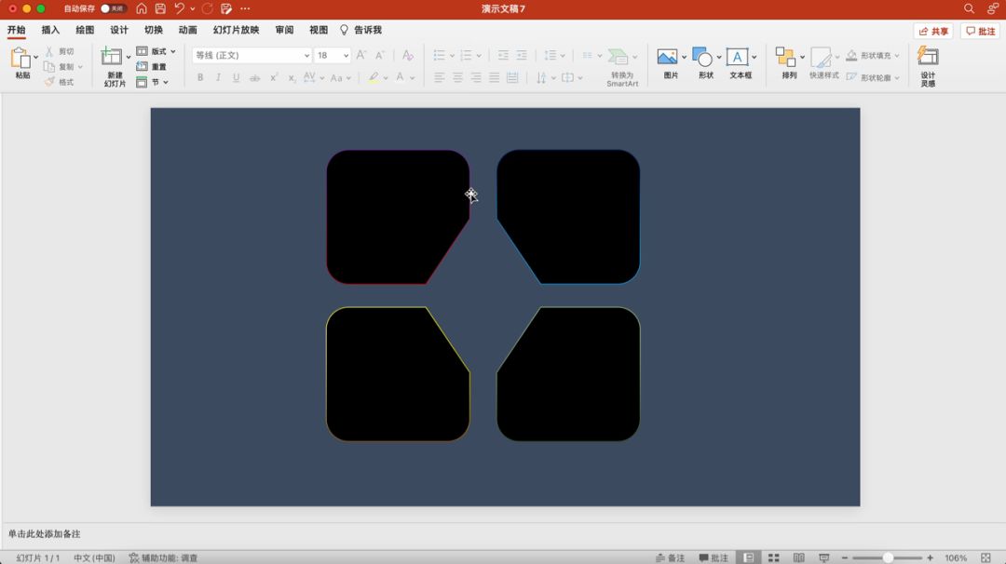Image resolution: width=1006 pixels, height=564 pixels.
Task: Toggle Italic formatting
Action: pyautogui.click(x=218, y=77)
